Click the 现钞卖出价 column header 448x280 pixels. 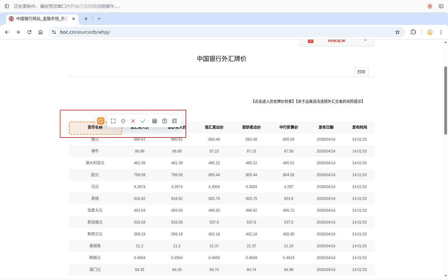point(251,127)
